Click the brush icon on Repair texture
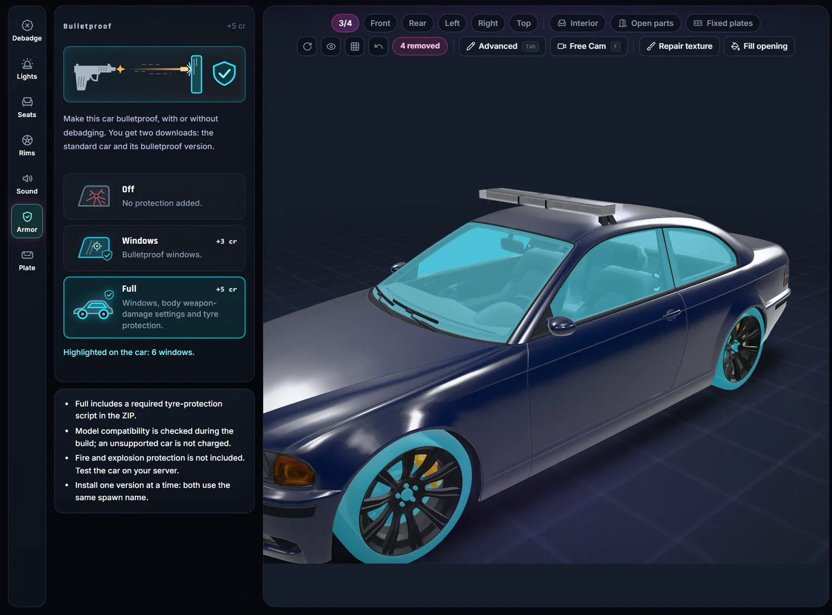 click(651, 46)
